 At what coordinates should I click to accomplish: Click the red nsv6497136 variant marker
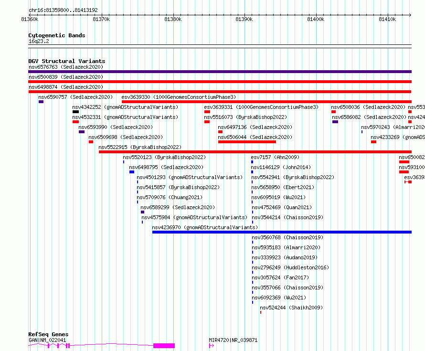pos(220,132)
